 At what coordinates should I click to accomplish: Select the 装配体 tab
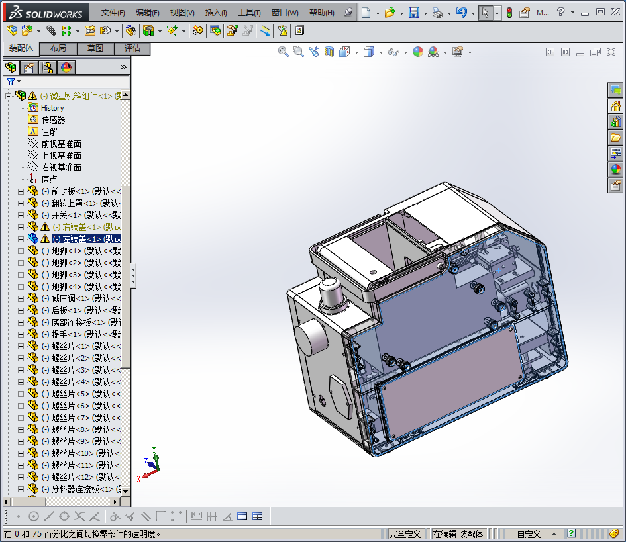(x=21, y=48)
